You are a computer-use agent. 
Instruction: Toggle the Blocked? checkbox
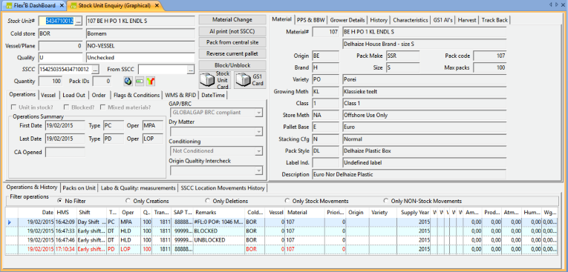pyautogui.click(x=66, y=107)
